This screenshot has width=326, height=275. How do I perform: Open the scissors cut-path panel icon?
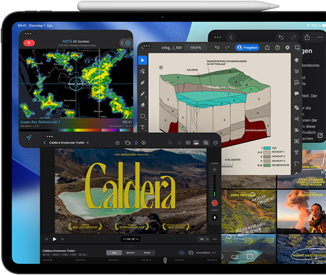coord(297,119)
